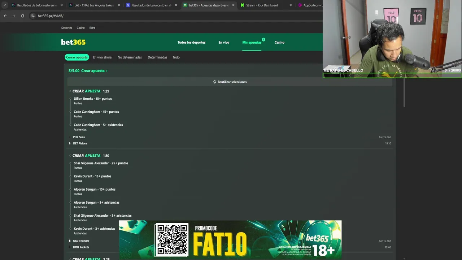Click the Mis apuestas notification badge
Image resolution: width=462 pixels, height=260 pixels.
click(263, 40)
